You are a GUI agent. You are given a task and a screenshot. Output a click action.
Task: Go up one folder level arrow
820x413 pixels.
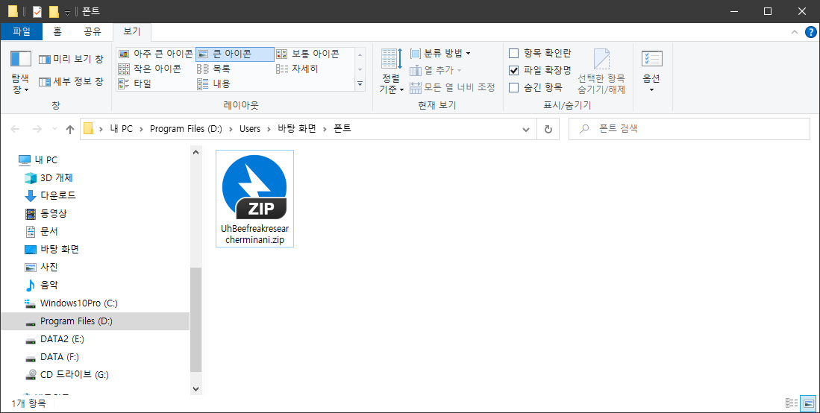click(x=70, y=129)
